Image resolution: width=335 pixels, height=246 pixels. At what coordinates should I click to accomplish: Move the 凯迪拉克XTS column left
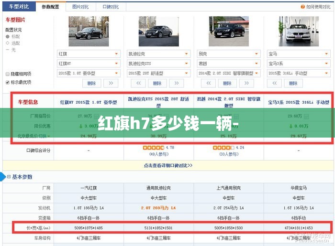pyautogui.click(x=138, y=83)
